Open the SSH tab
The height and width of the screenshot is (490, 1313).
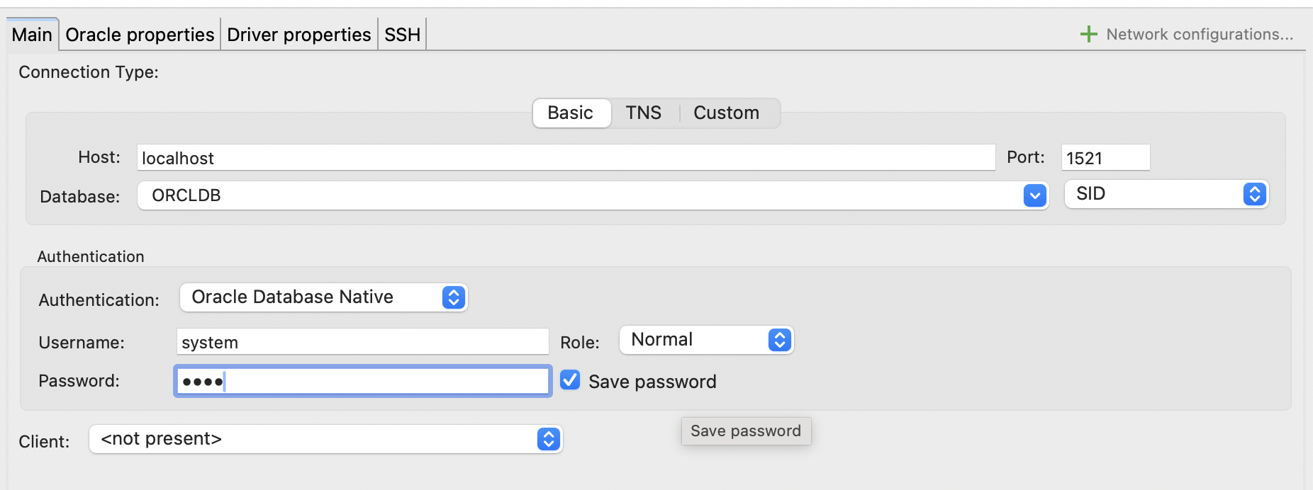pyautogui.click(x=403, y=35)
